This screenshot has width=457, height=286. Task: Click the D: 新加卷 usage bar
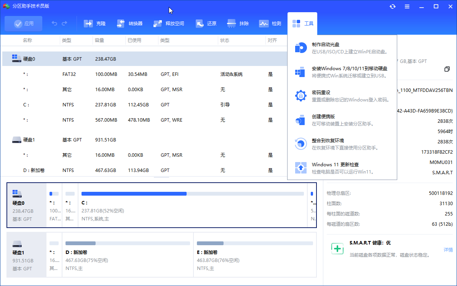tap(128, 243)
